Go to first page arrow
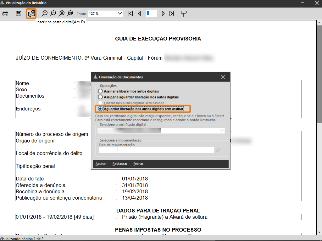Screen dimensions: 322x241 pos(130,13)
